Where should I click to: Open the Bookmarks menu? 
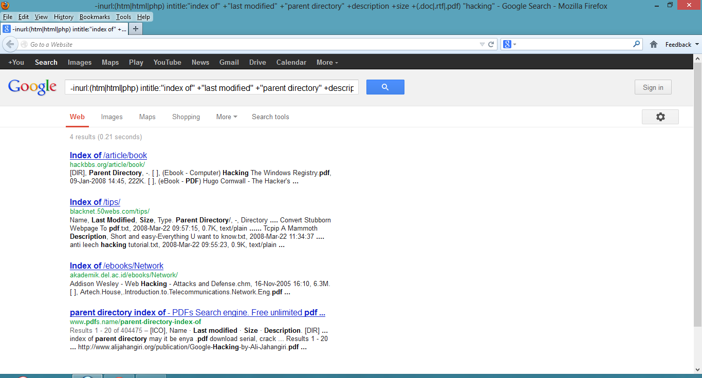click(x=95, y=17)
